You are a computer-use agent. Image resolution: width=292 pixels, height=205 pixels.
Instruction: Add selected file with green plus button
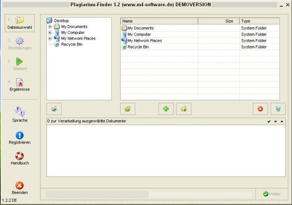pyautogui.click(x=166, y=109)
